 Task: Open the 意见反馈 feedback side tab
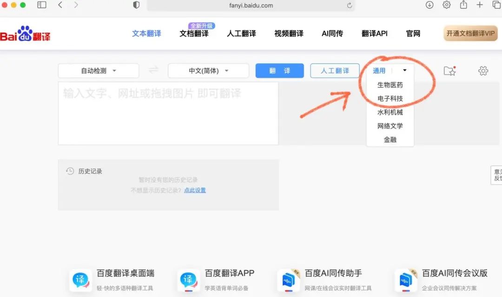tap(496, 175)
